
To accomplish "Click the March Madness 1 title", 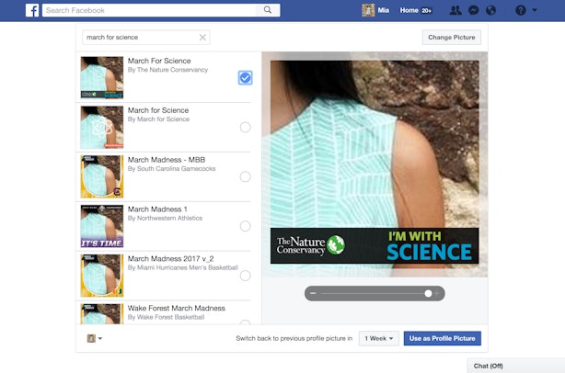I will (157, 209).
